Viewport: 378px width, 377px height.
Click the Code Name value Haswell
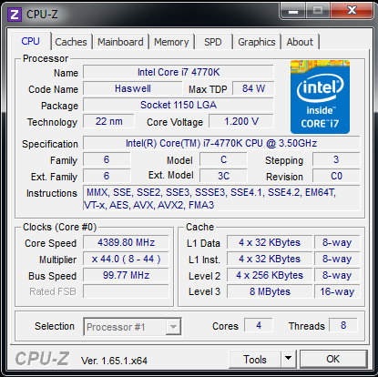[x=133, y=88]
